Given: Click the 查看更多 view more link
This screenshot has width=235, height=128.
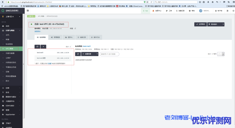Looking at the screenshot, I should 38,32.
